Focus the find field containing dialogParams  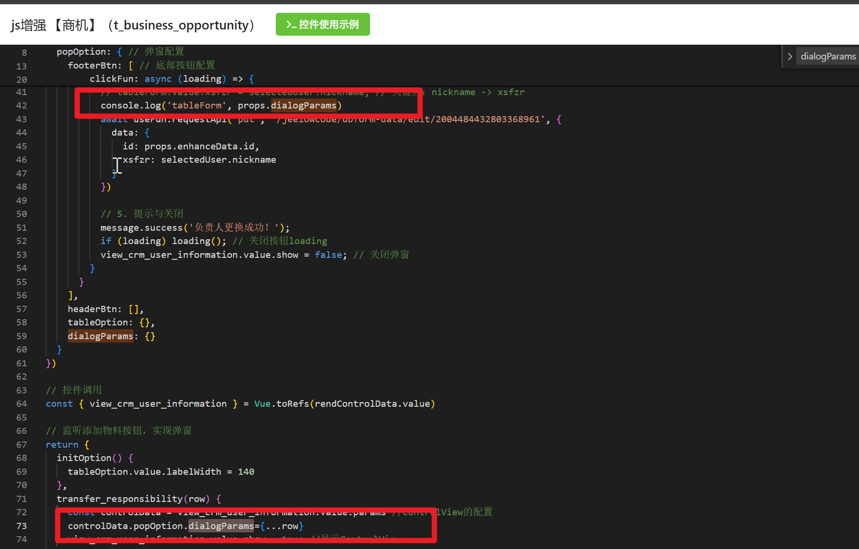(828, 57)
